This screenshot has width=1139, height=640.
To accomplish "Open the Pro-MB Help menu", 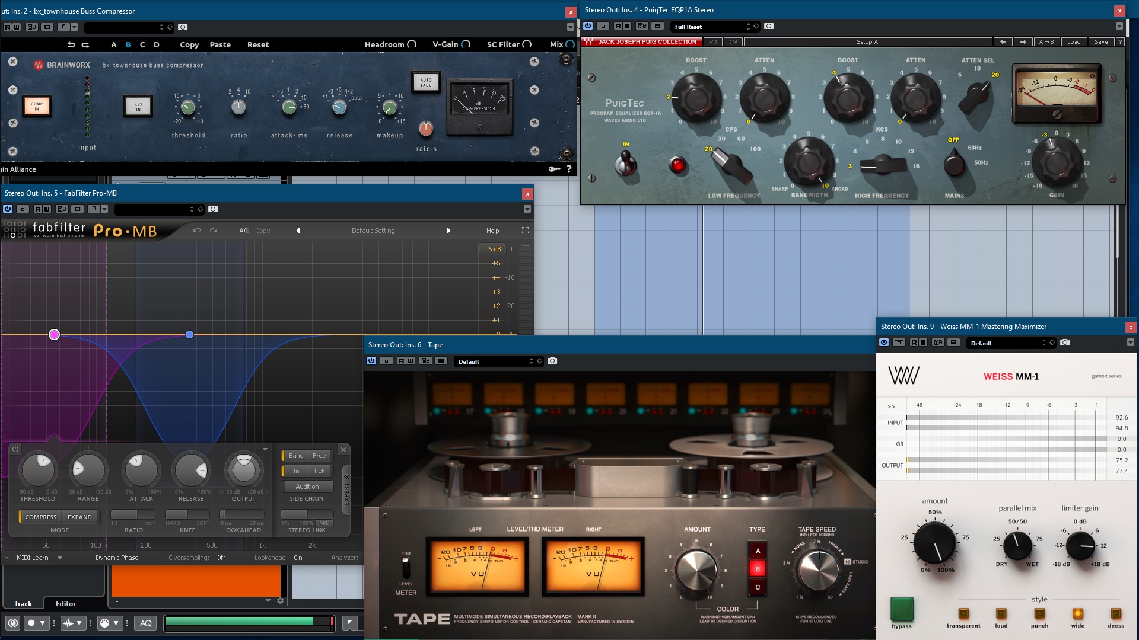I will (492, 231).
